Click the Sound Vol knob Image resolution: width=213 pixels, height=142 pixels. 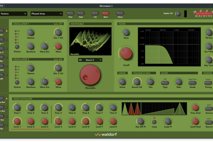pyautogui.click(x=137, y=82)
